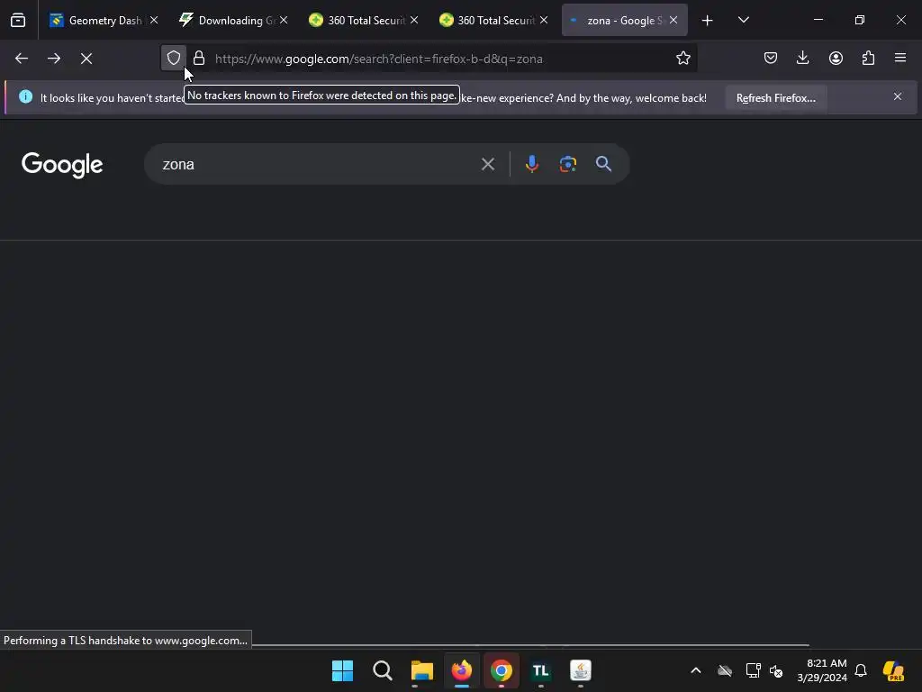This screenshot has width=922, height=692.
Task: Switch to the Geometry Dash tab
Action: pos(104,21)
